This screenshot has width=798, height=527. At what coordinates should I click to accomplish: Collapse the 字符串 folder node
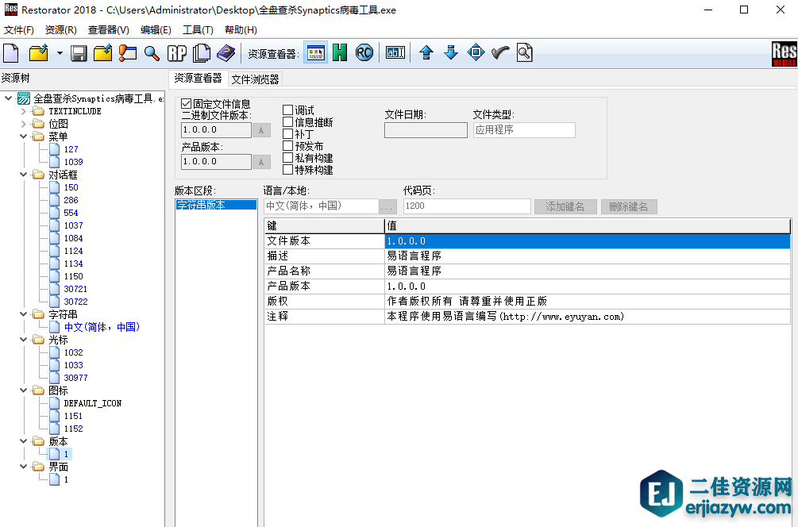pos(23,314)
